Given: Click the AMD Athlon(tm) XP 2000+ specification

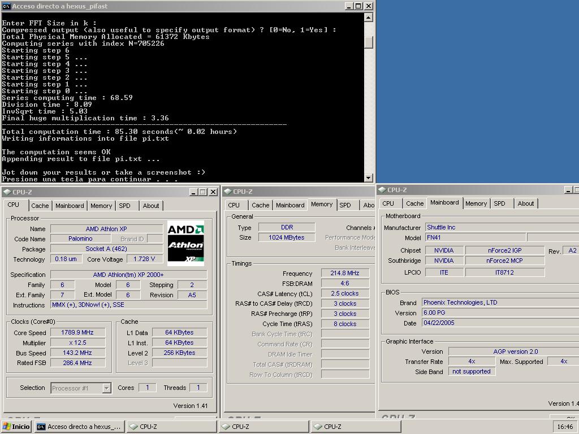Looking at the screenshot, I should [x=128, y=275].
